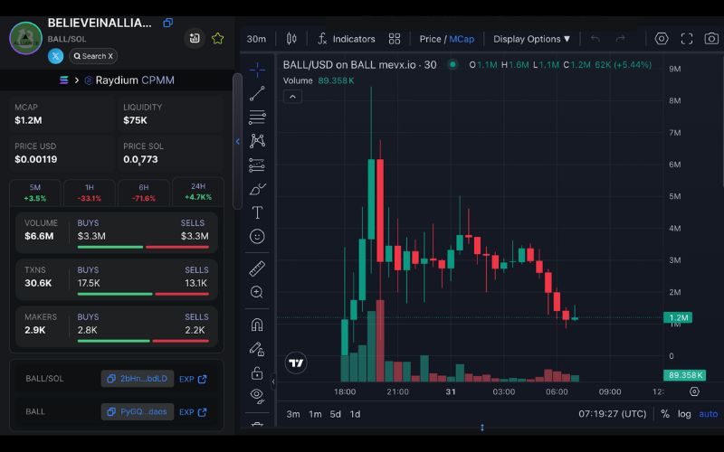Open BALL/SOL EXP explorer link
This screenshot has width=724, height=452.
pyautogui.click(x=193, y=379)
